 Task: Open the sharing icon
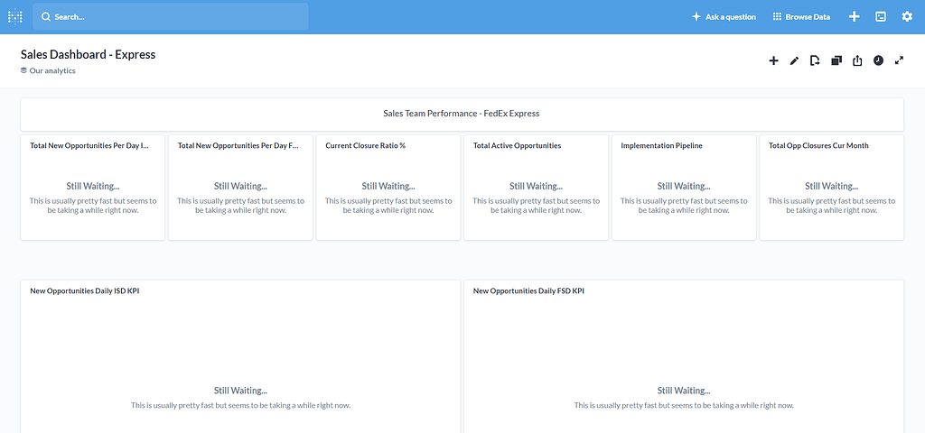click(x=858, y=60)
